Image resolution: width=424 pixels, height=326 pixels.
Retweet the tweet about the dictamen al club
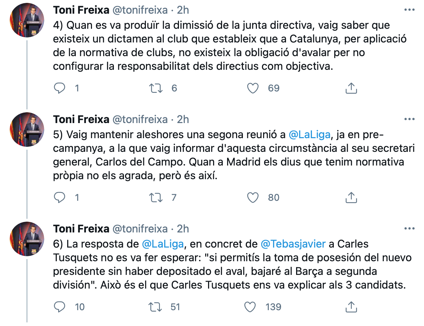click(x=156, y=88)
